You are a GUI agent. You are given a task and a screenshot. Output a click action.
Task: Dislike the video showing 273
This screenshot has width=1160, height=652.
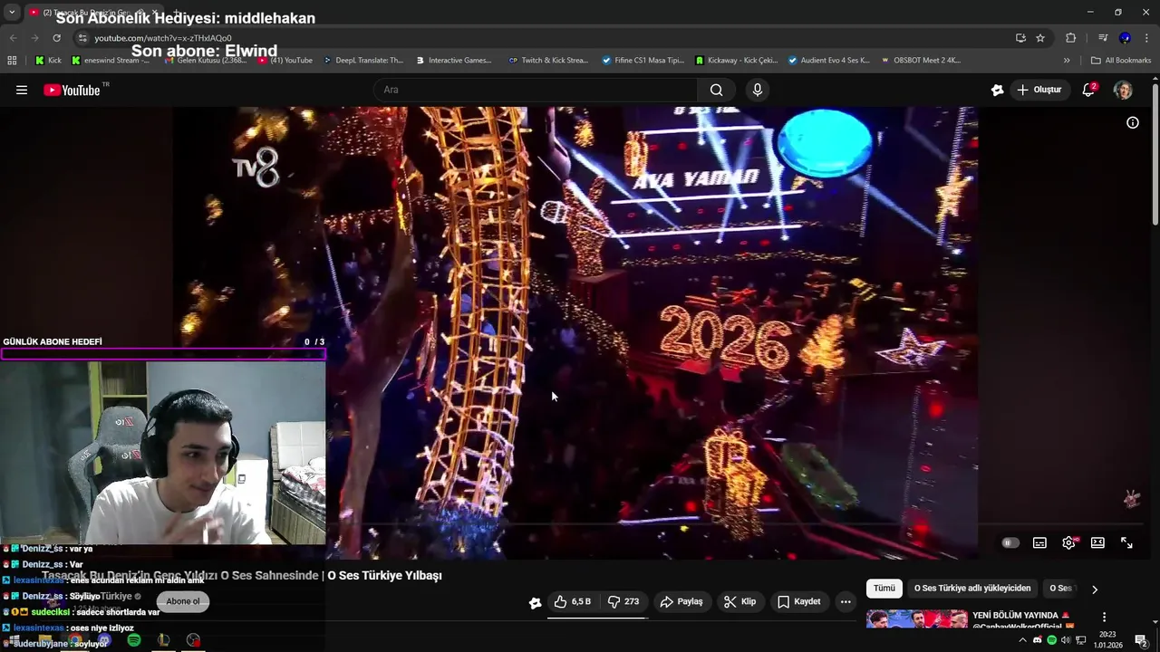click(623, 601)
